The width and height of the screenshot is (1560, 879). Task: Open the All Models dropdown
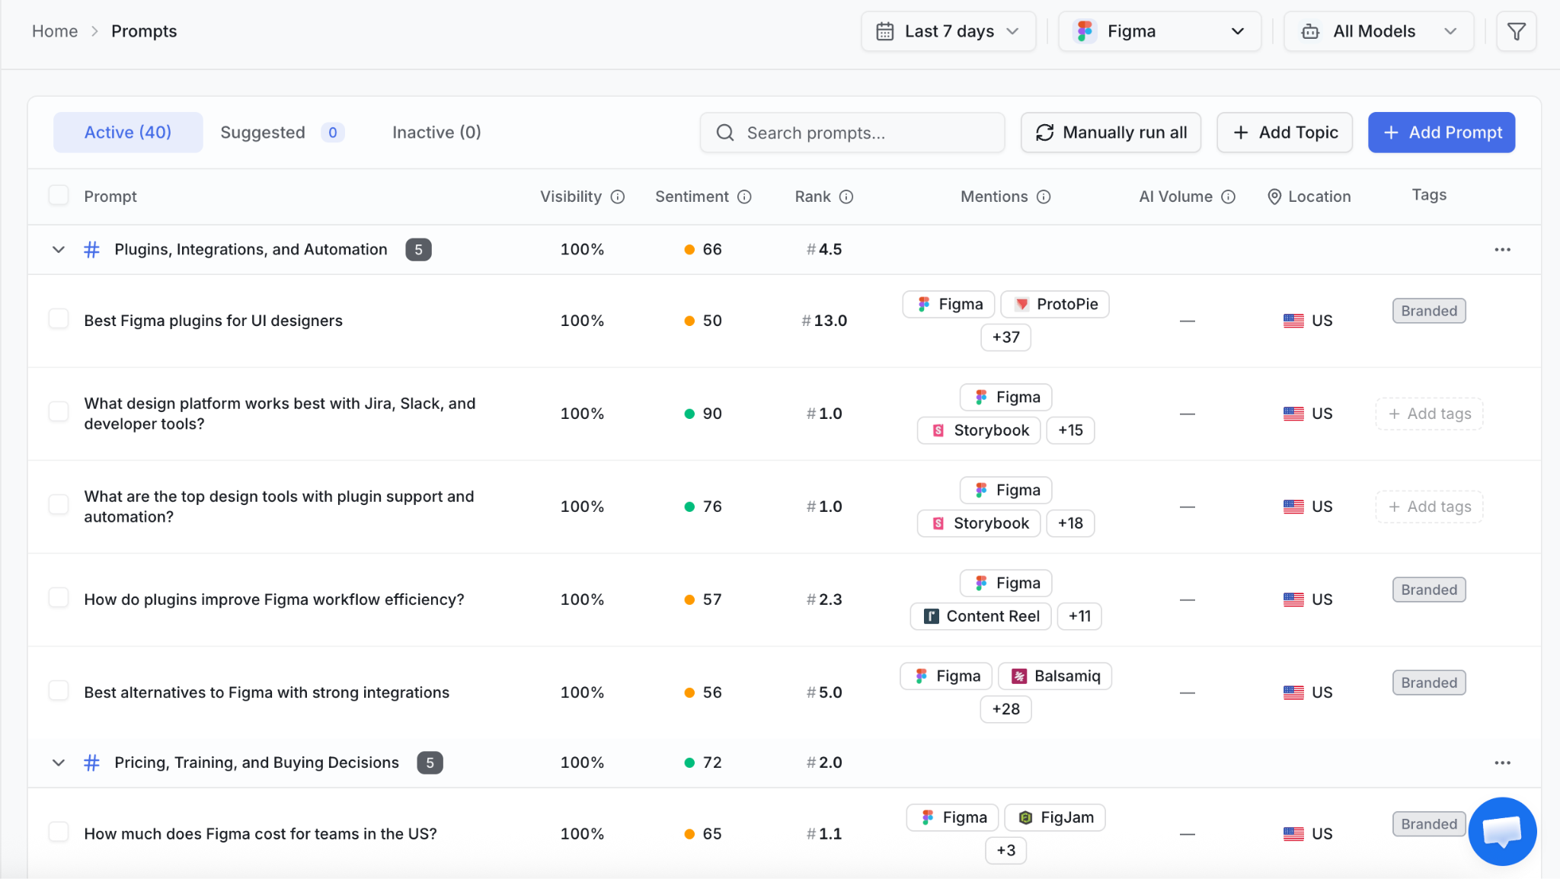[x=1379, y=31]
